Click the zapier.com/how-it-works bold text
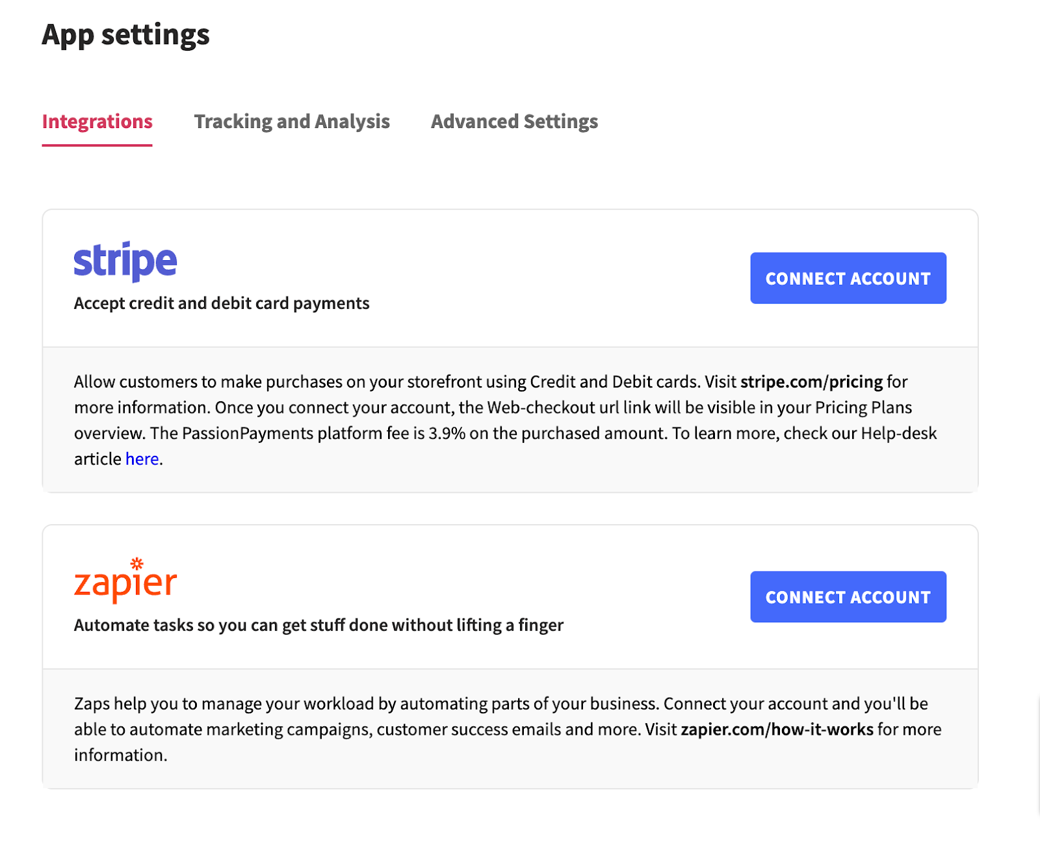The image size is (1040, 846). (777, 730)
